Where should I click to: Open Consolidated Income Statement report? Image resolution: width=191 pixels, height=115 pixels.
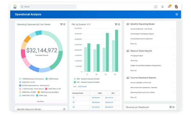point(142,39)
